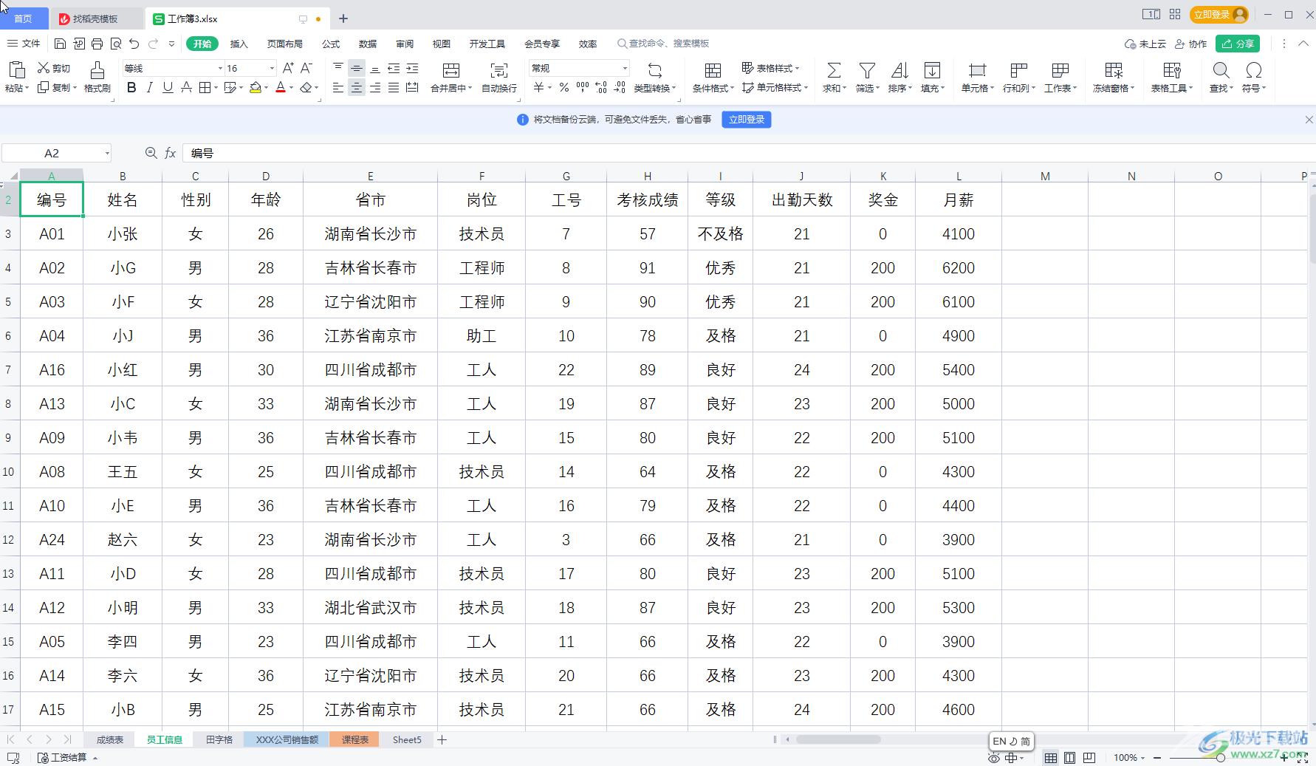The image size is (1316, 766).
Task: Switch to the 课程表 sheet tab
Action: click(x=354, y=739)
